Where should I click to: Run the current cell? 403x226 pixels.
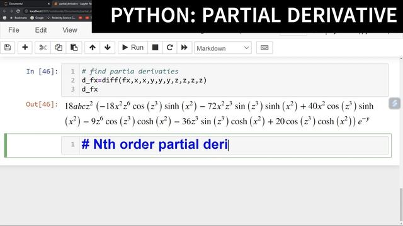pyautogui.click(x=133, y=48)
